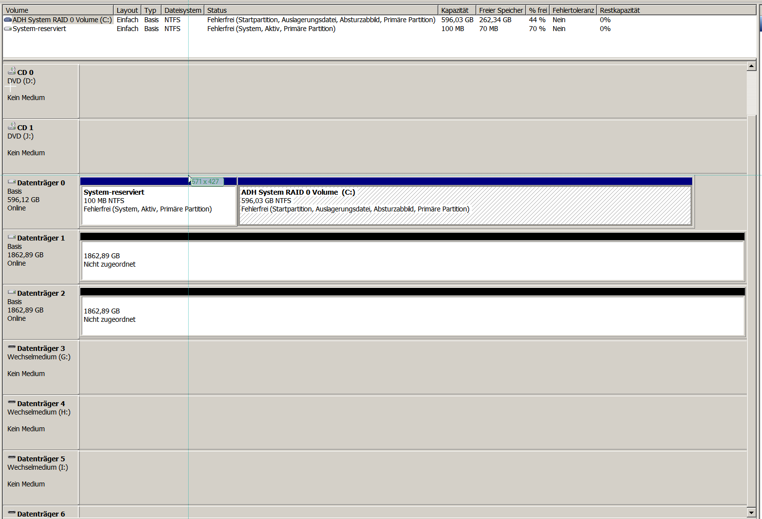Click the System-reserviert volume icon in list
This screenshot has width=762, height=519.
[8, 29]
